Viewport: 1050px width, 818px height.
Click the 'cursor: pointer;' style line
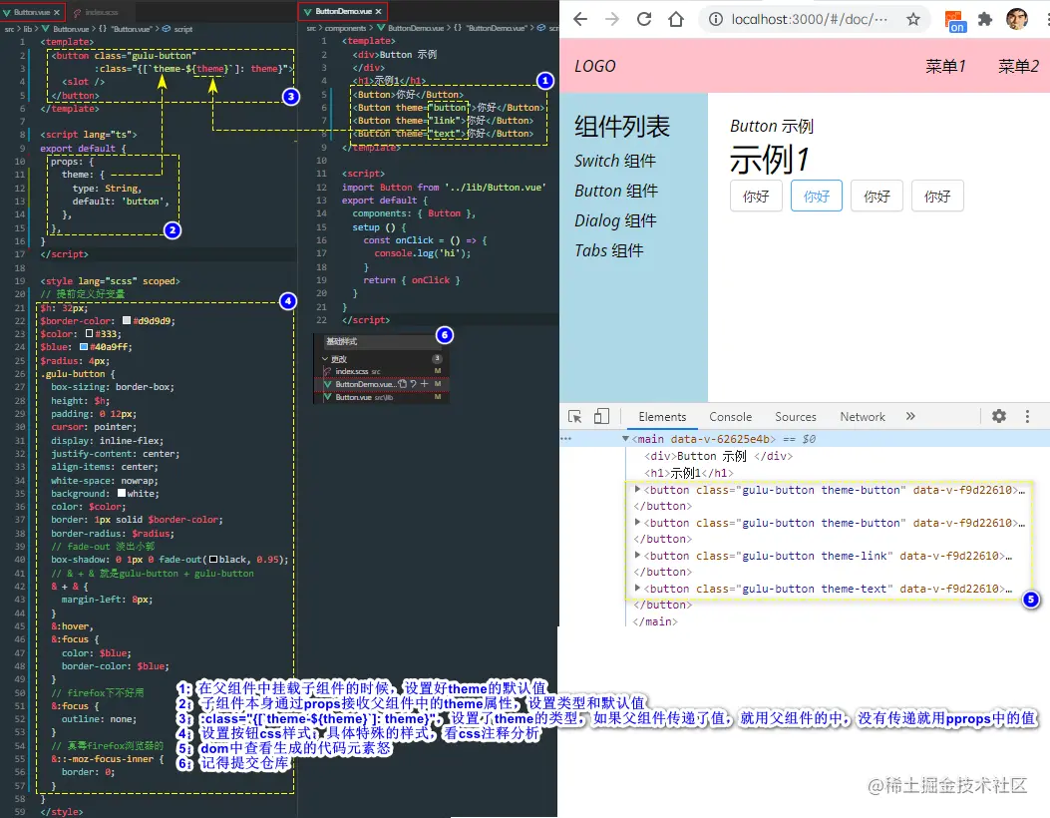click(93, 427)
